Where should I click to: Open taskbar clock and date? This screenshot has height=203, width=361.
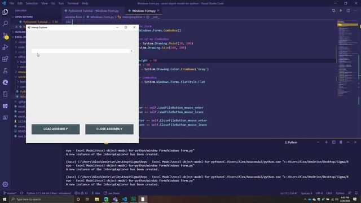tap(345, 199)
